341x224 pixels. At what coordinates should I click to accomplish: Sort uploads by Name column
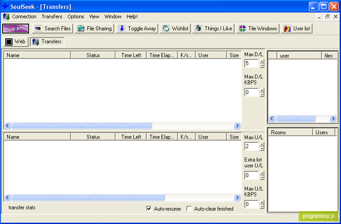(37, 137)
